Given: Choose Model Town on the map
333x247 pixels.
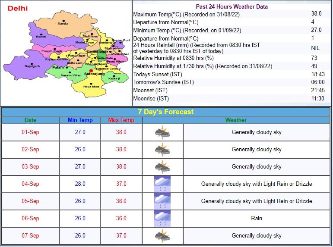Looking at the screenshot, I should pyautogui.click(x=85, y=41).
